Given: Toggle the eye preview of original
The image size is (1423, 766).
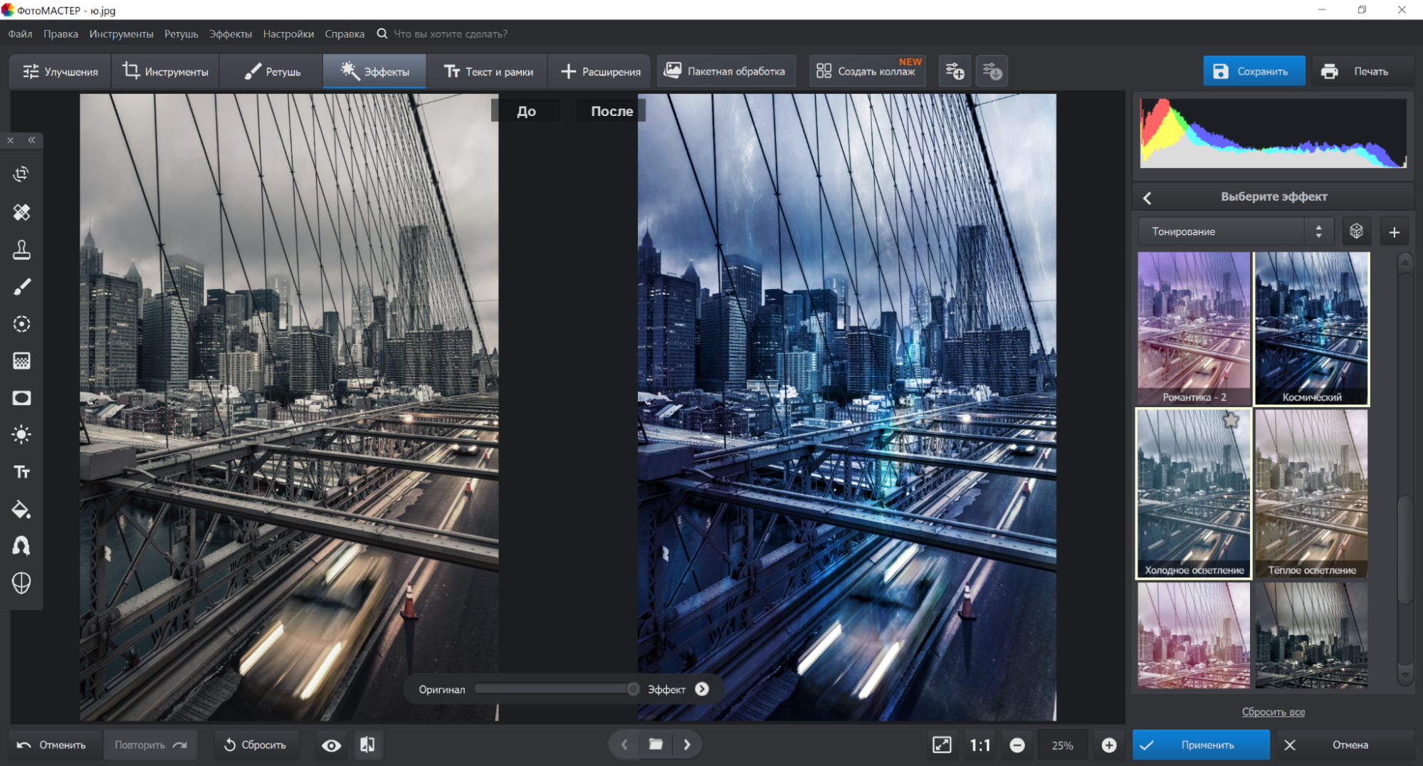Looking at the screenshot, I should coord(331,745).
